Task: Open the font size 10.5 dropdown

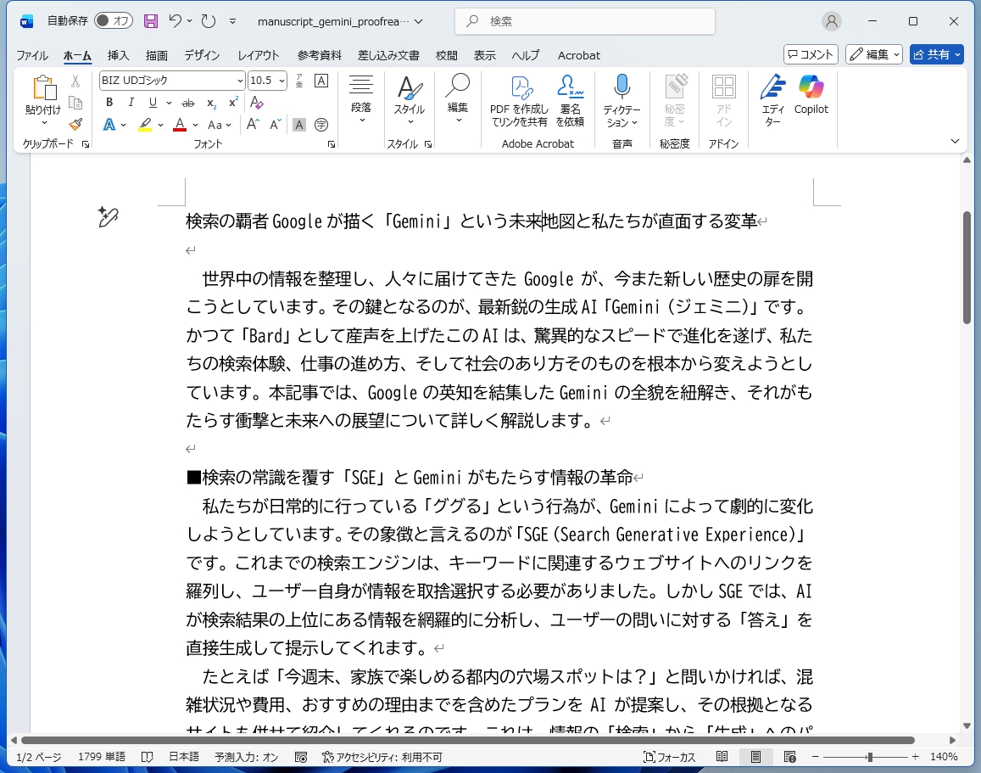Action: [x=282, y=81]
